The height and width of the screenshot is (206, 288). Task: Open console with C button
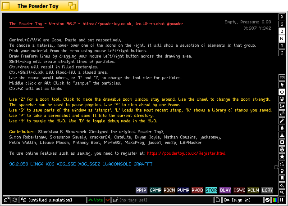(x=282, y=53)
